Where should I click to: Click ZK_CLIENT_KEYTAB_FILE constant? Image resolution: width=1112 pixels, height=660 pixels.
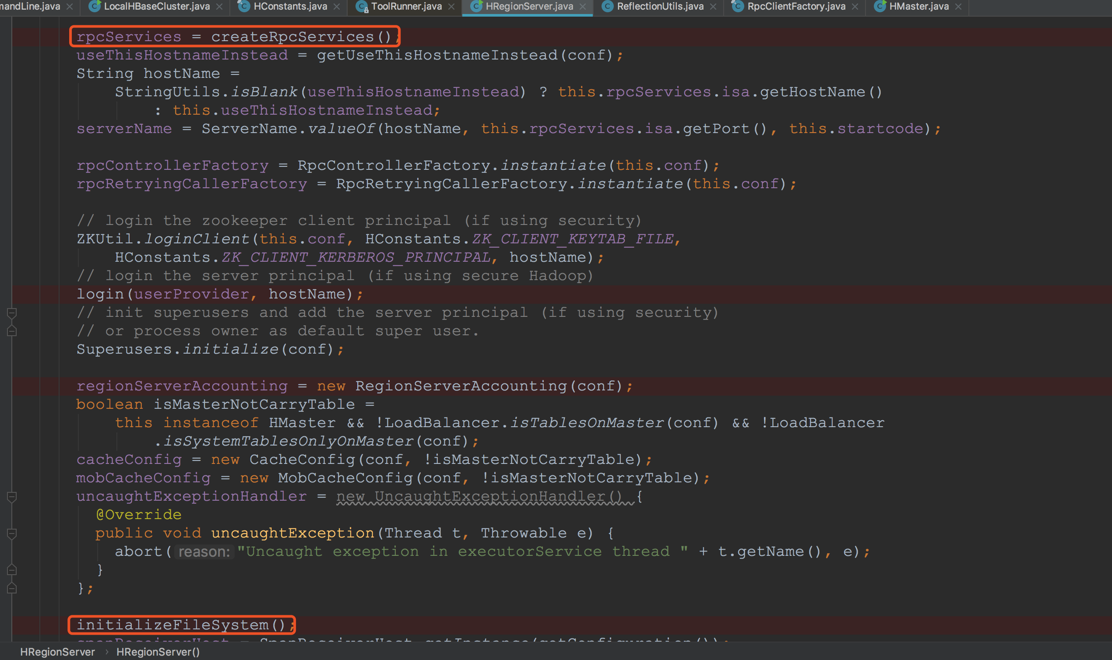pos(573,239)
